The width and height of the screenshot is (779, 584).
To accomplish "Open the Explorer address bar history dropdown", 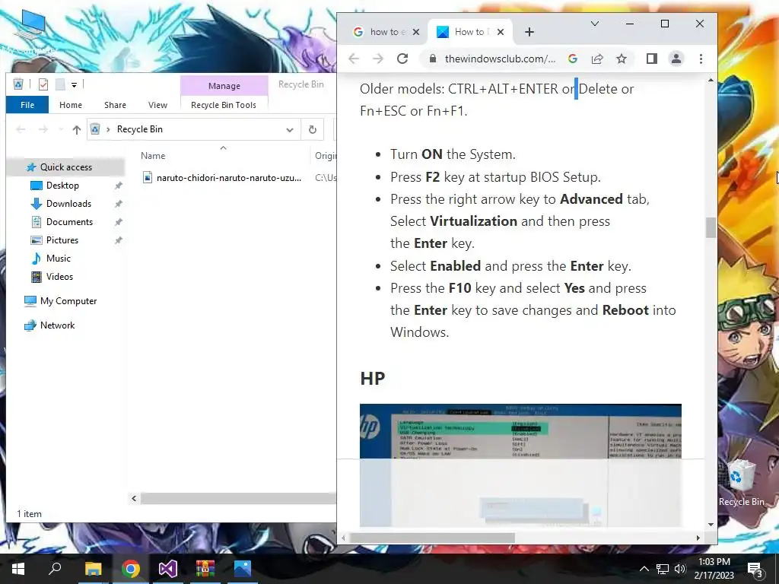I will click(x=290, y=129).
